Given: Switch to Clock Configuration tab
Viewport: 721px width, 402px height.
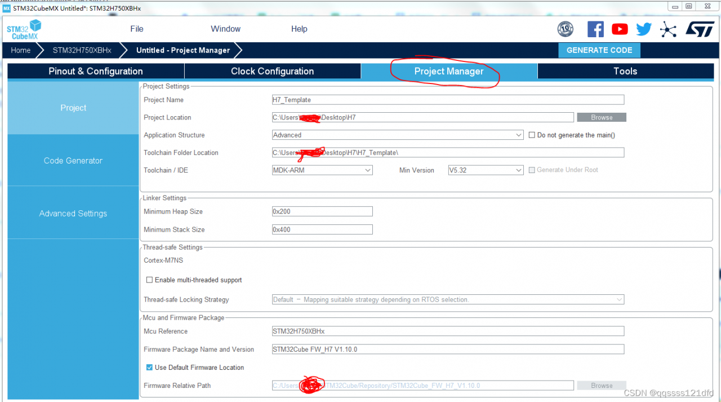Looking at the screenshot, I should tap(273, 71).
